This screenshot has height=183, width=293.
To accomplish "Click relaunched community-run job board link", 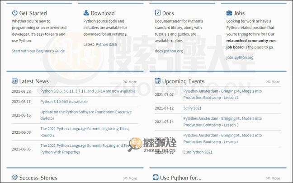I will click(x=251, y=44).
